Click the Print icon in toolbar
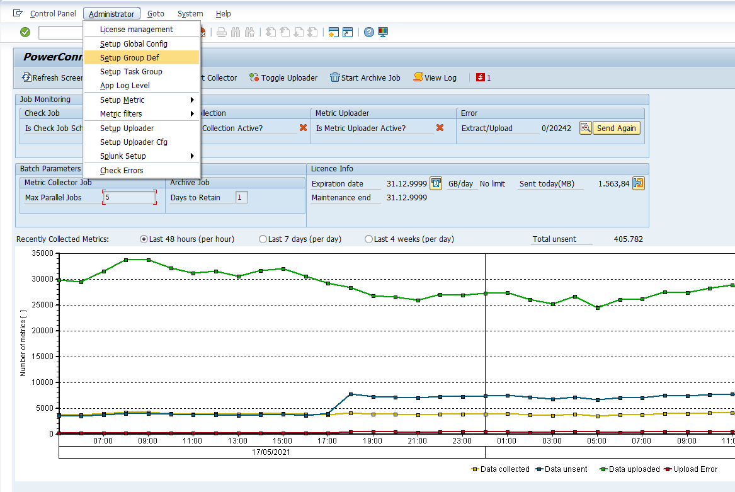This screenshot has width=735, height=492. click(222, 32)
